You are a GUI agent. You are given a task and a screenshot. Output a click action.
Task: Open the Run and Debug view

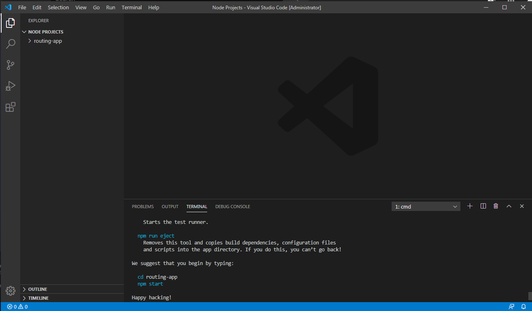coord(11,86)
